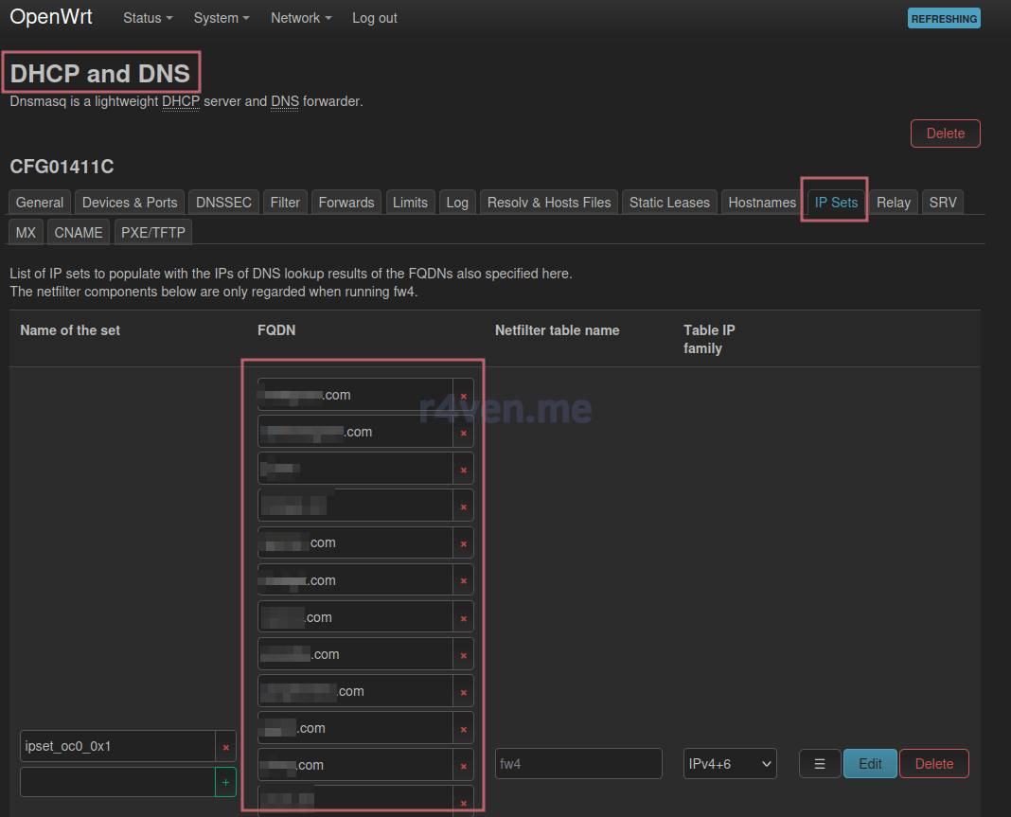
Task: Click the Netfilter table name field
Action: click(x=577, y=764)
